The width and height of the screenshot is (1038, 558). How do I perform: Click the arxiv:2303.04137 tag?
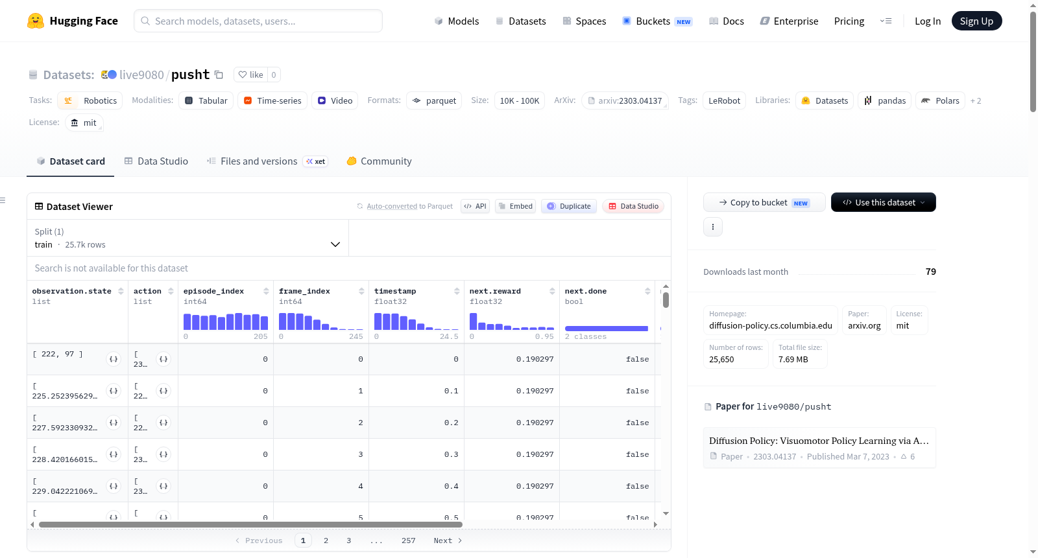click(625, 100)
